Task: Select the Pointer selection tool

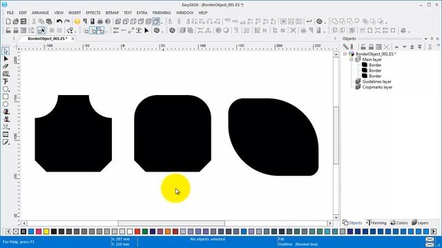Action: (6, 51)
